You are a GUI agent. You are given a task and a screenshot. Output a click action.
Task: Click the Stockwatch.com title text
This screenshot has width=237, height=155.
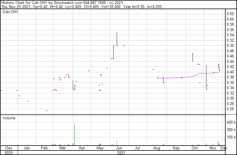(x=68, y=3)
